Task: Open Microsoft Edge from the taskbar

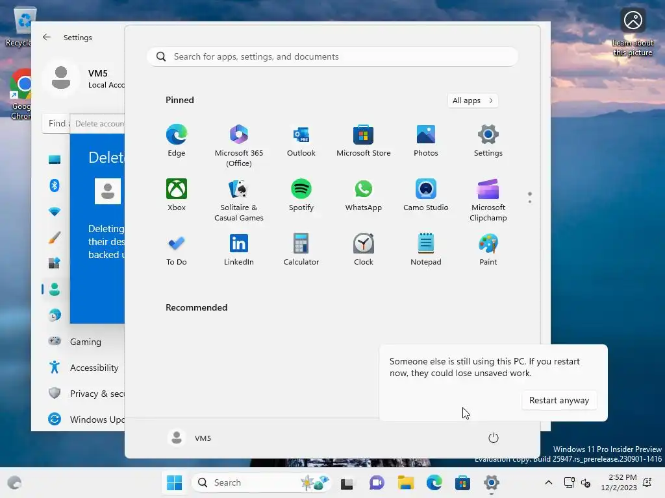Action: coord(434,482)
